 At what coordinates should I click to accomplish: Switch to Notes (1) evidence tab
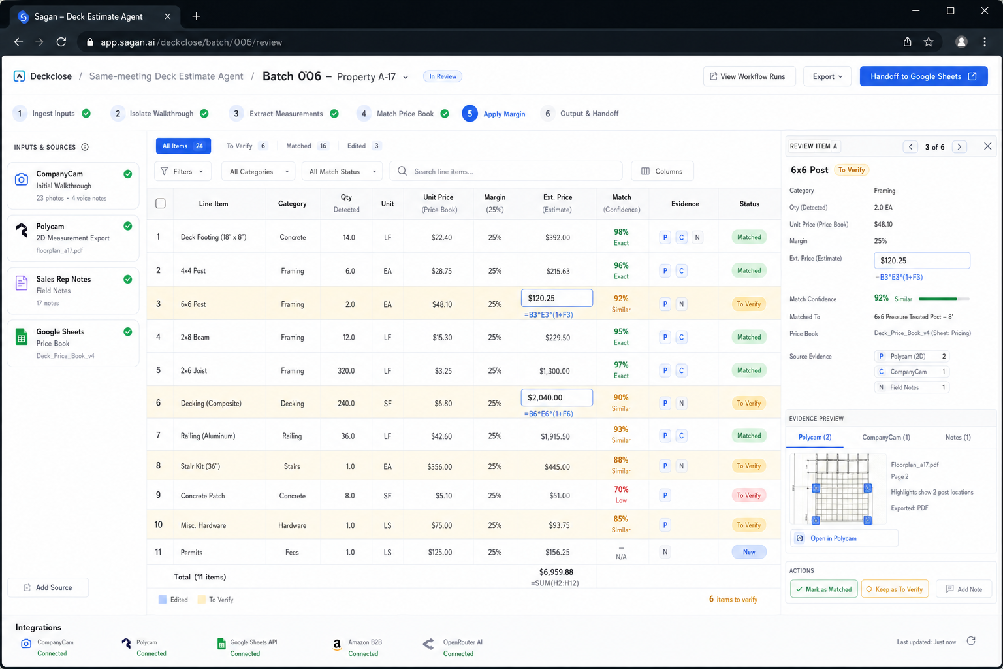[x=958, y=437]
